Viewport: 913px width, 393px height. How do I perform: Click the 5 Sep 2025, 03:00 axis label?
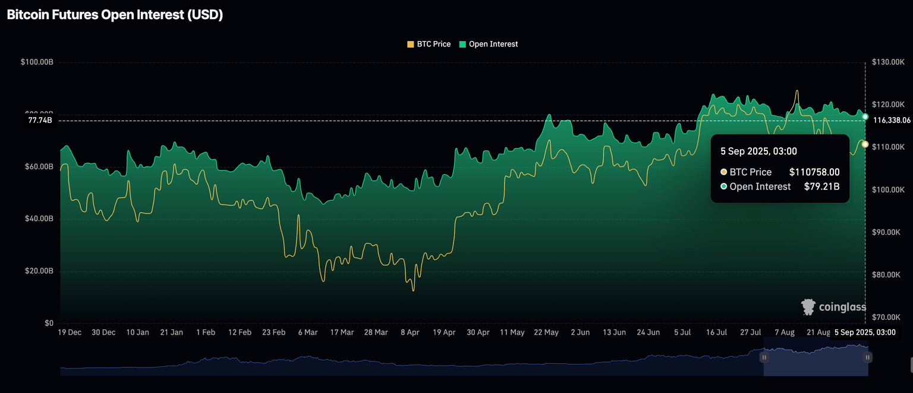865,332
